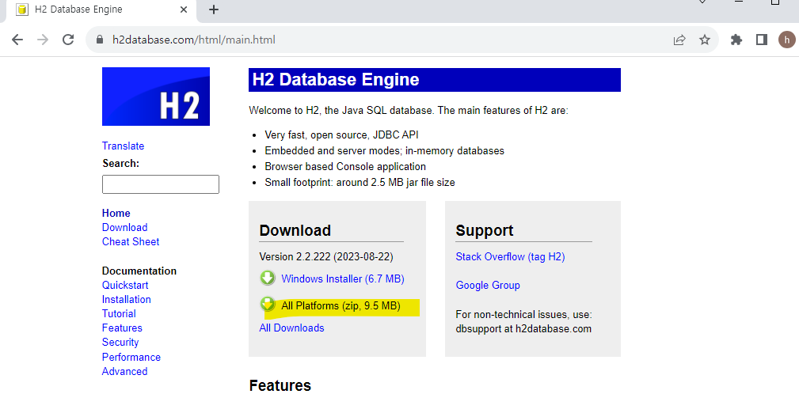Viewport: 799px width, 394px height.
Task: Open a new browser tab
Action: click(214, 9)
